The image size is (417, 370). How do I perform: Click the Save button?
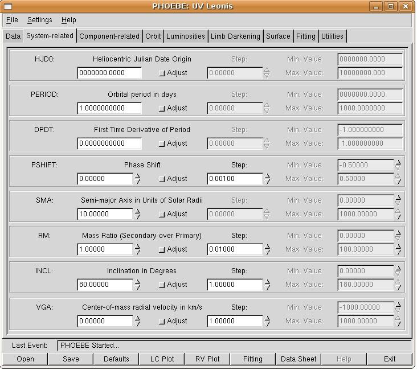pyautogui.click(x=71, y=359)
